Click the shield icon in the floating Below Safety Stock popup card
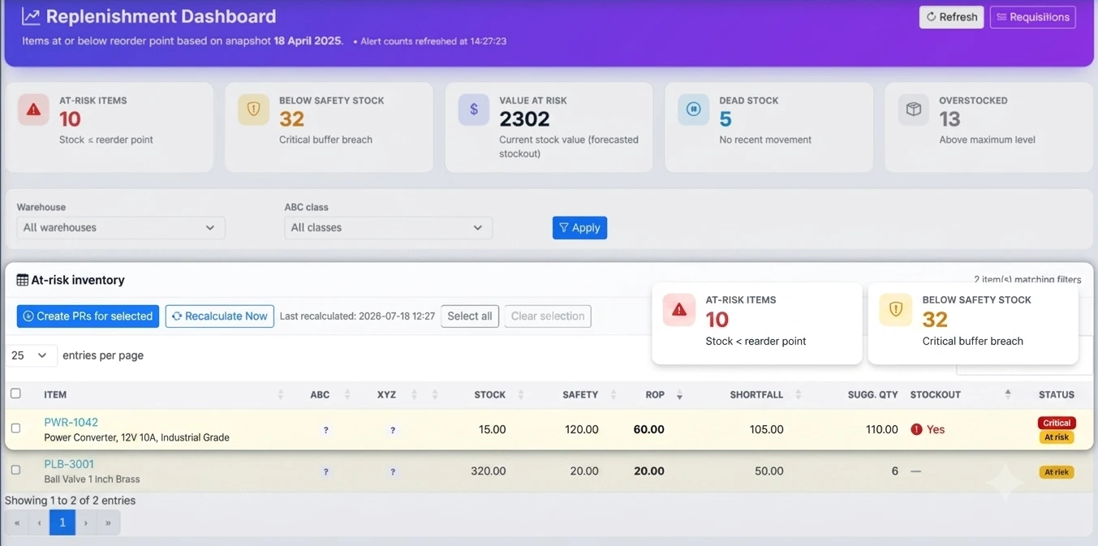Screen dimensions: 1098x546 [896, 310]
